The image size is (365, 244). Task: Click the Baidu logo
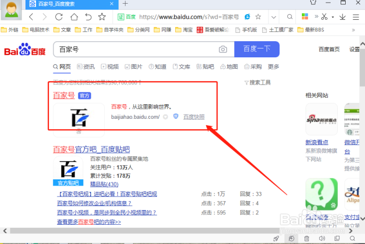(x=25, y=49)
